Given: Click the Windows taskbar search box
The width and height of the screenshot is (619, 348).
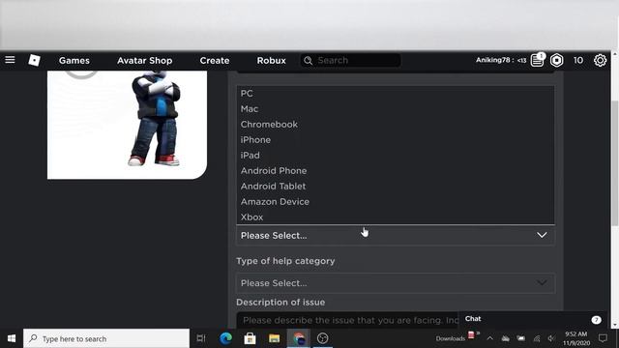Looking at the screenshot, I should pyautogui.click(x=106, y=338).
